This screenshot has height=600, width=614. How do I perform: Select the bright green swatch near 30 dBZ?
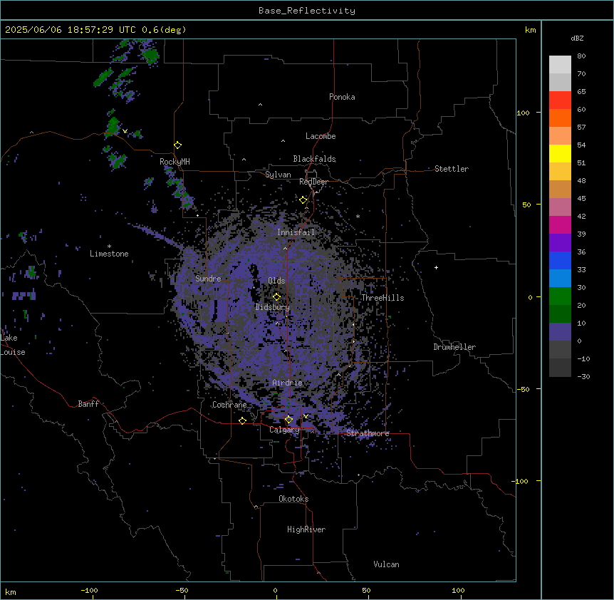point(560,296)
